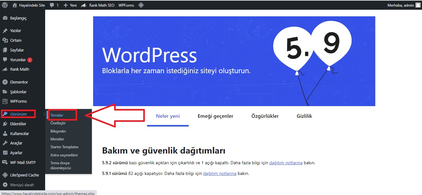The height and width of the screenshot is (195, 422).
Task: Click the Menüyü daralt label
Action: coord(22,185)
